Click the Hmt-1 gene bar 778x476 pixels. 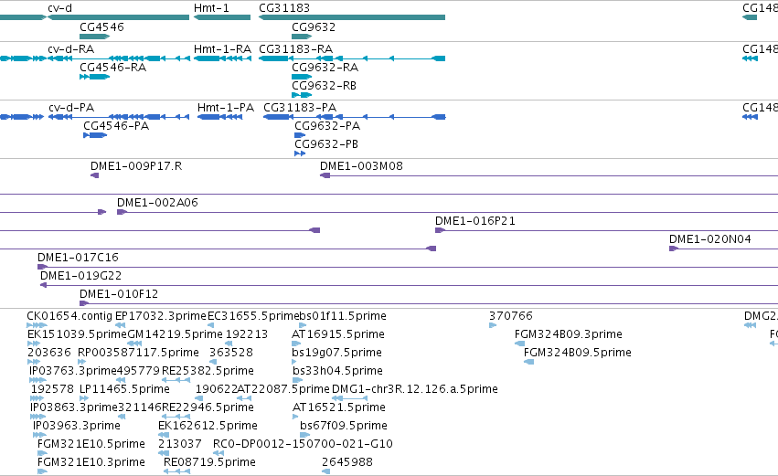point(222,17)
